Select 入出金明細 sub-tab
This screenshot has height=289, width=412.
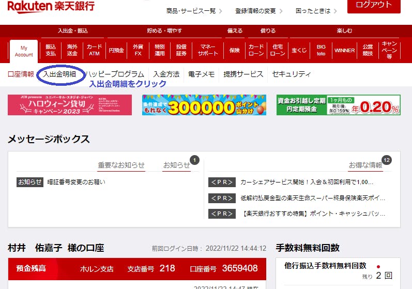(x=59, y=74)
